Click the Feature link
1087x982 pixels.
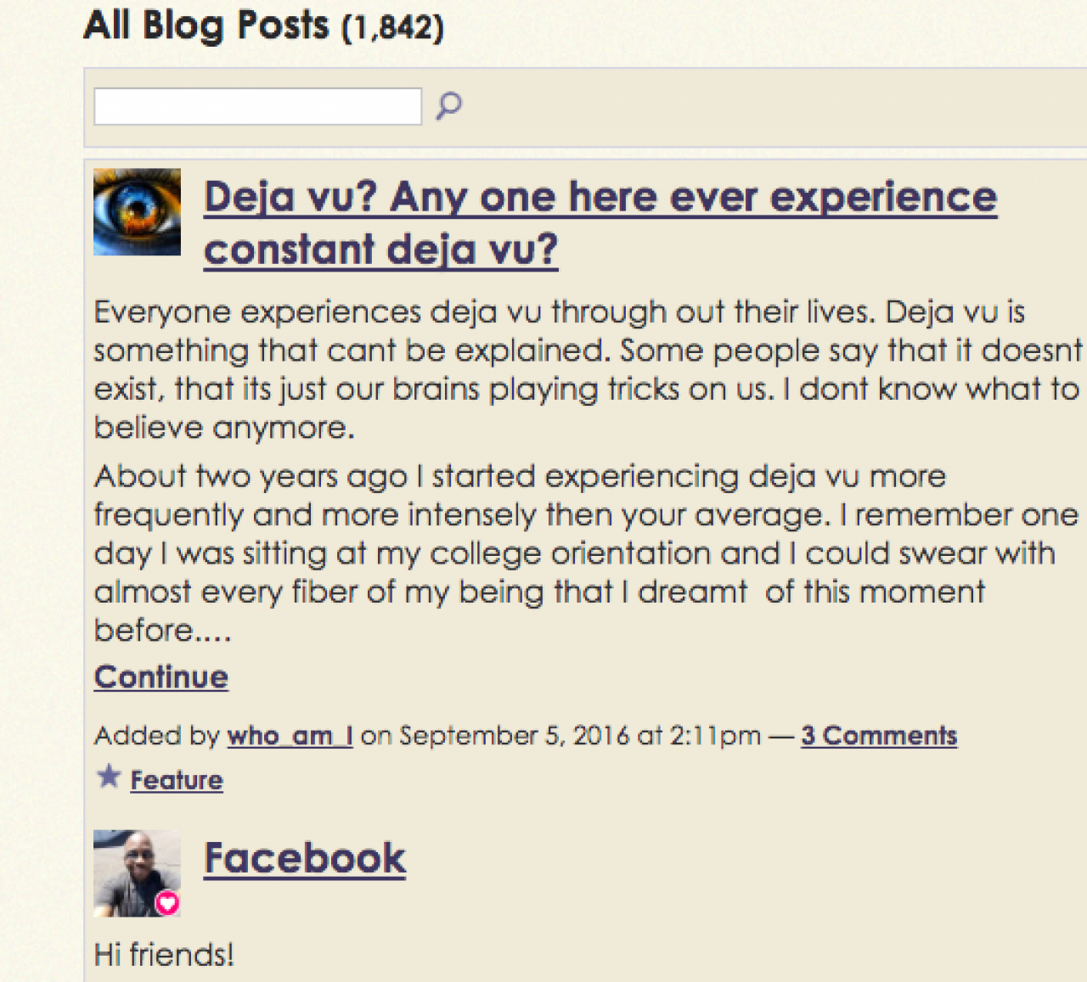pos(177,780)
